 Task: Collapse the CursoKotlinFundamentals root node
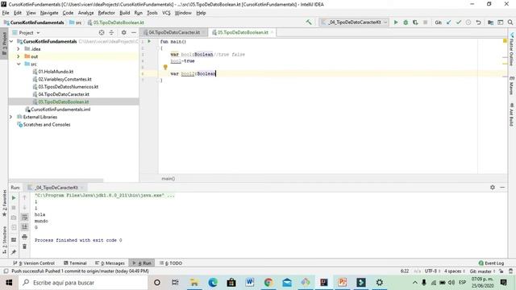click(11, 41)
